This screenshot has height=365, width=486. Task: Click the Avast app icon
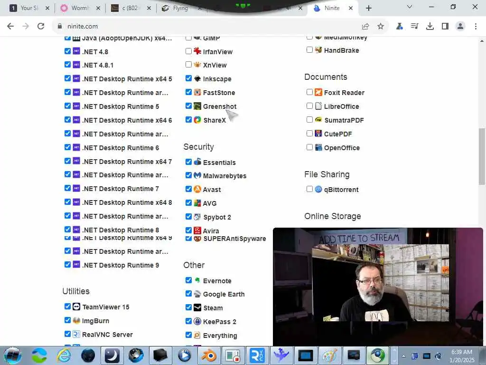click(197, 189)
